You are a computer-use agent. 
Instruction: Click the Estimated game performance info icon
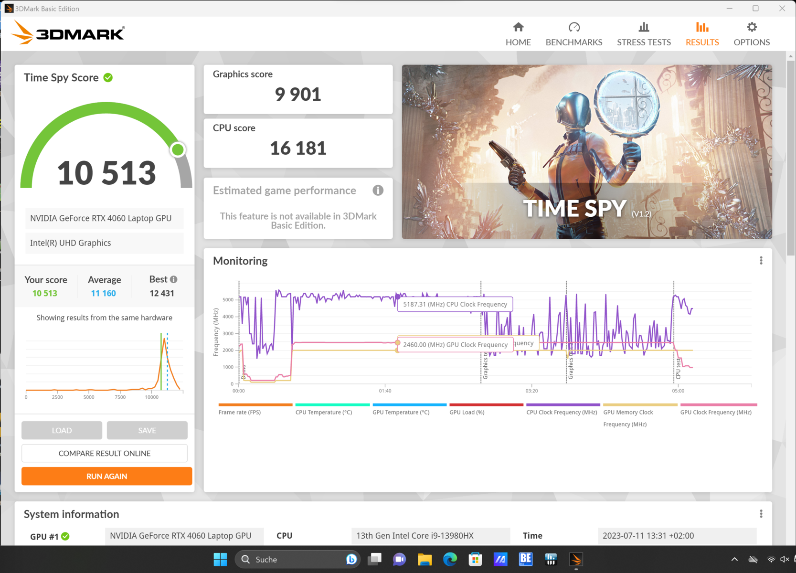coord(378,191)
